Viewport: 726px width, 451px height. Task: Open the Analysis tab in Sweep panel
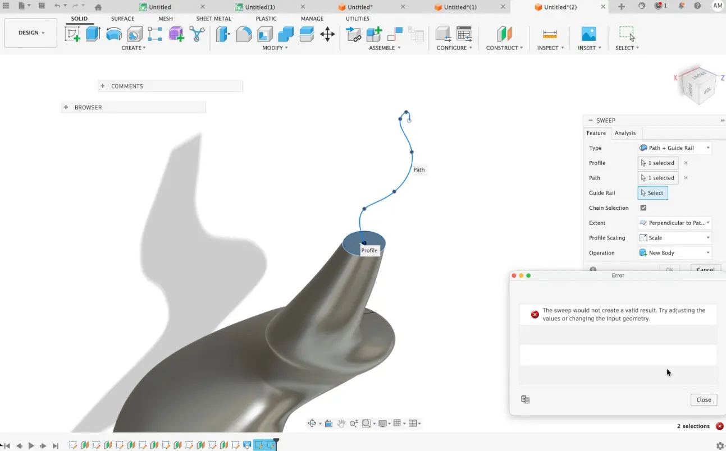click(625, 133)
